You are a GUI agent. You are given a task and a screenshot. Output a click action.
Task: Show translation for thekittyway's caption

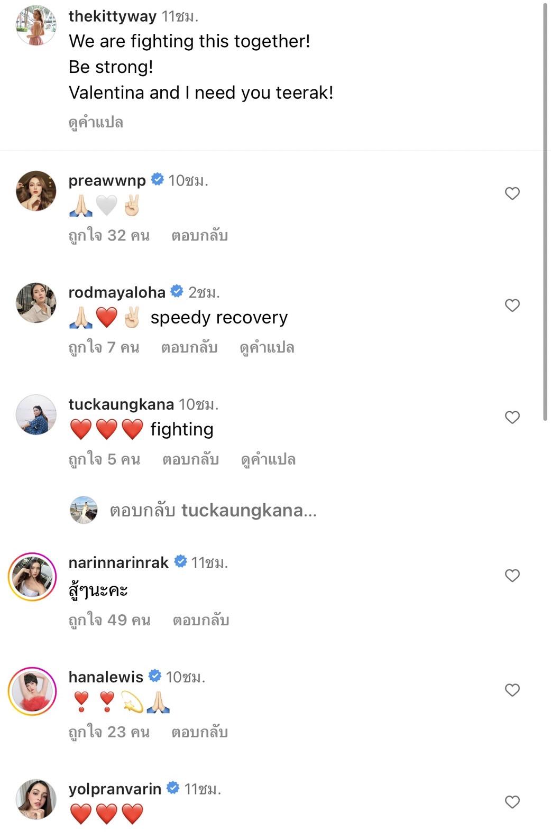96,123
